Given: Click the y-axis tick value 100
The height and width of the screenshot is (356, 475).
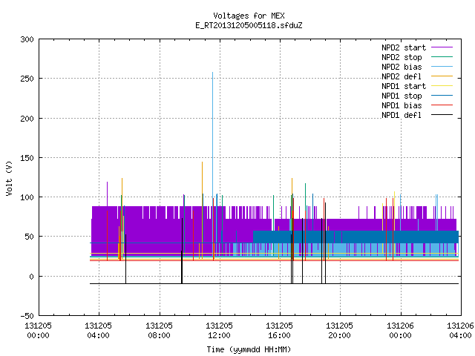Looking at the screenshot, I should (x=27, y=197).
